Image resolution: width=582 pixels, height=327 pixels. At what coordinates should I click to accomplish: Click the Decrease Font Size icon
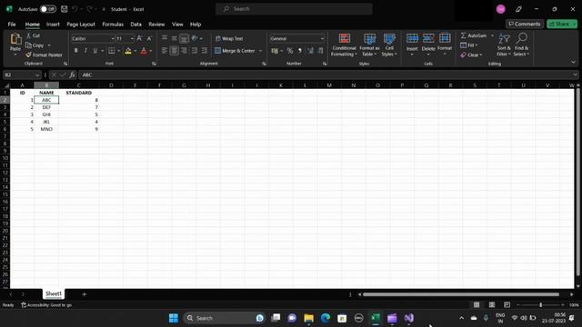point(149,38)
